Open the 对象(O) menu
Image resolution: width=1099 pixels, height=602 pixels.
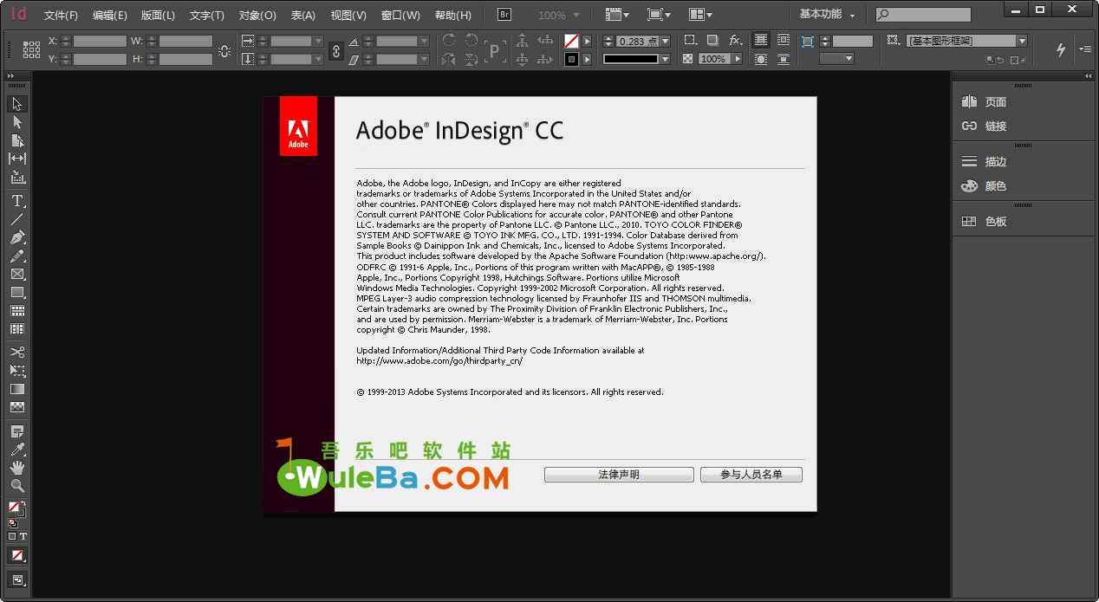click(257, 16)
